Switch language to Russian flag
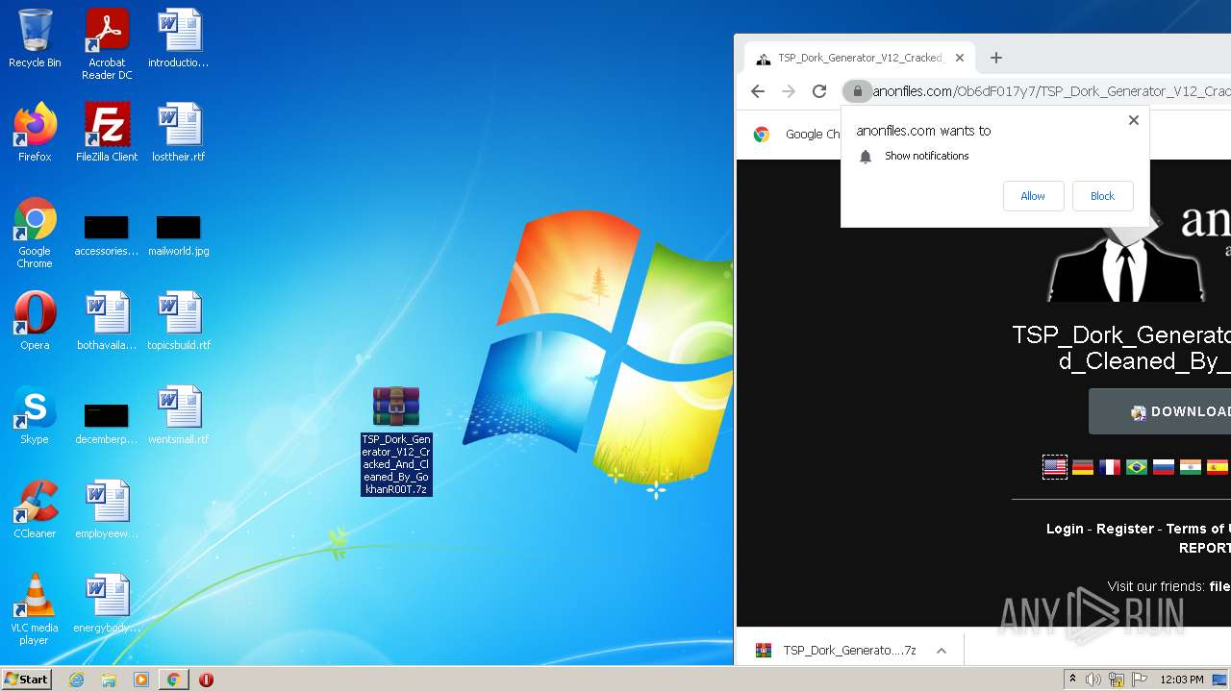 (x=1164, y=467)
